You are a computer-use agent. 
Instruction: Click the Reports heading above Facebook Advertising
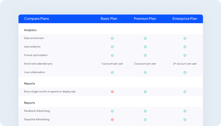pyautogui.click(x=30, y=103)
